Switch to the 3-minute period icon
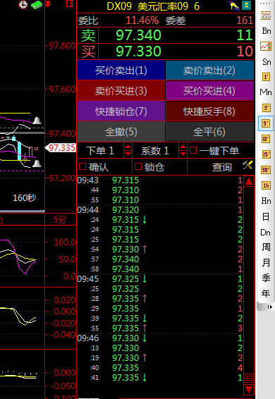The width and height of the screenshot is (275, 399). tap(266, 108)
